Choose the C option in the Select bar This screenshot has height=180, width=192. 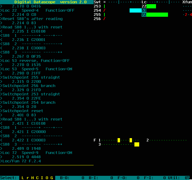[x=37, y=178]
